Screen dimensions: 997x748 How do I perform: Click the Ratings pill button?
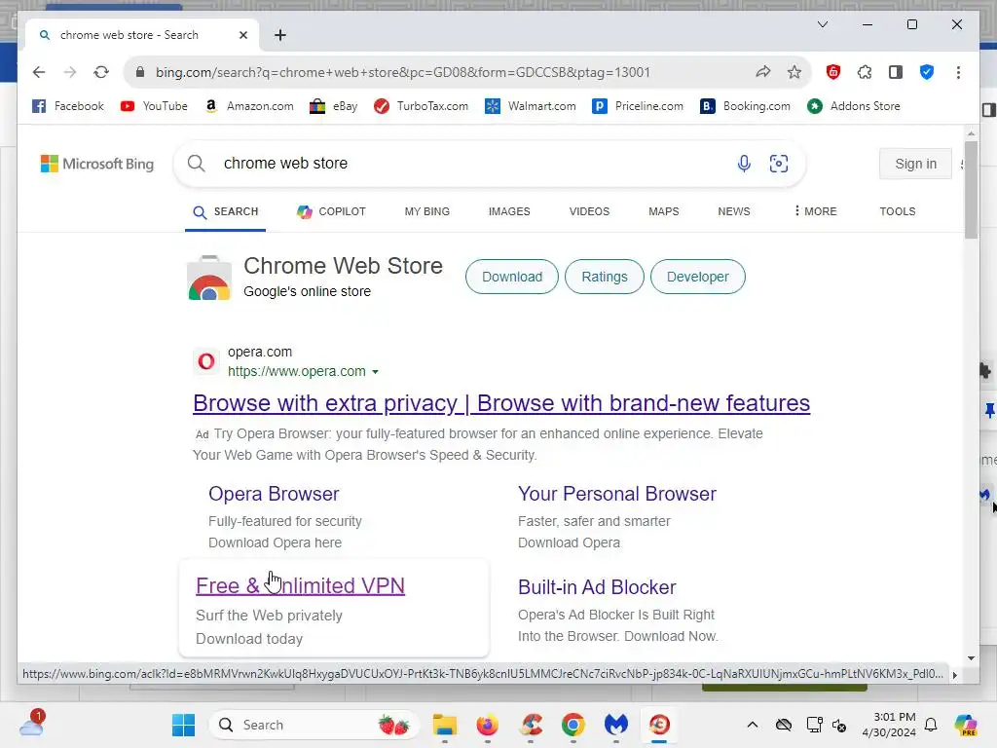(604, 277)
